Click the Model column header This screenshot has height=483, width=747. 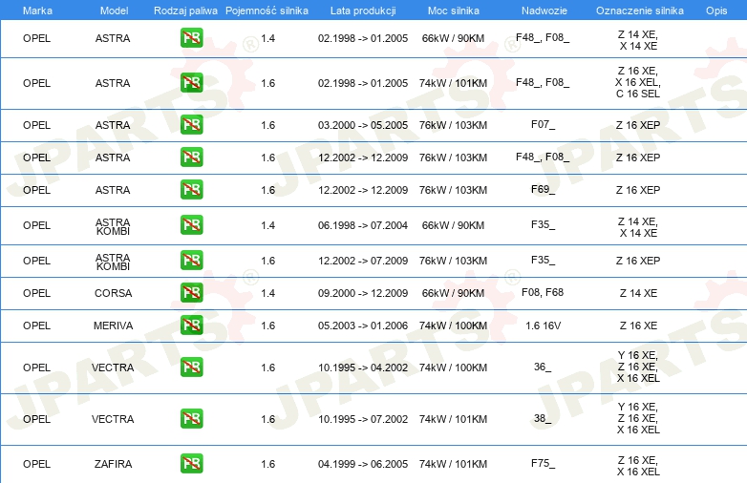pos(114,10)
